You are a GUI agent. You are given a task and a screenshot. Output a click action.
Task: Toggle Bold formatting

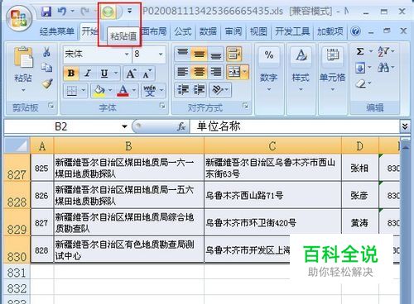(71, 74)
